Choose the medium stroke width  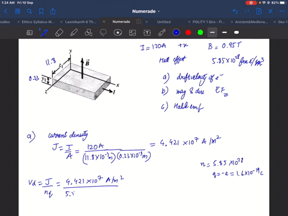224,32
